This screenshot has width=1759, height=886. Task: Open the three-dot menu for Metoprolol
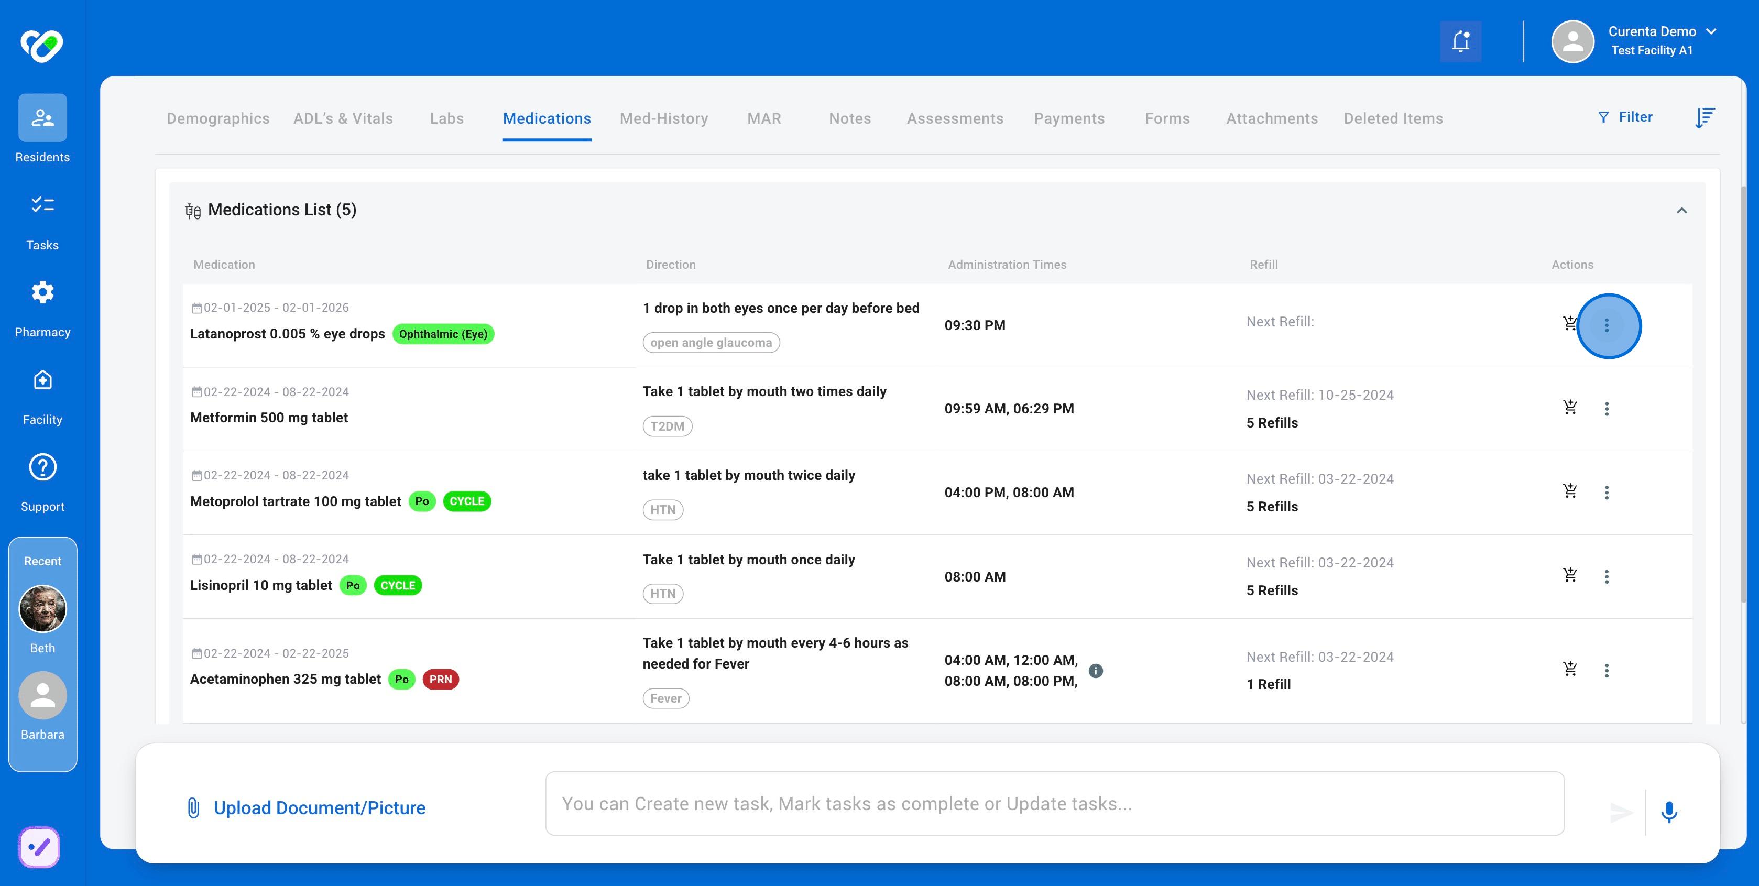pos(1607,493)
